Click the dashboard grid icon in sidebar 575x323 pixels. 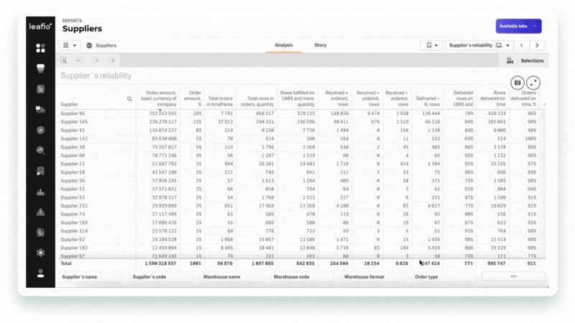pyautogui.click(x=41, y=48)
